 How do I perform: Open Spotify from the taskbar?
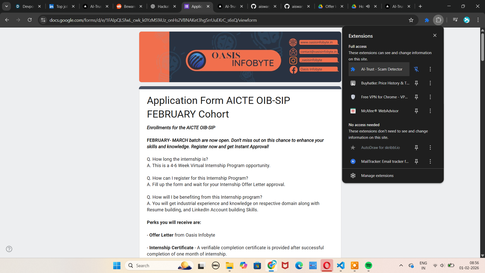(x=368, y=265)
